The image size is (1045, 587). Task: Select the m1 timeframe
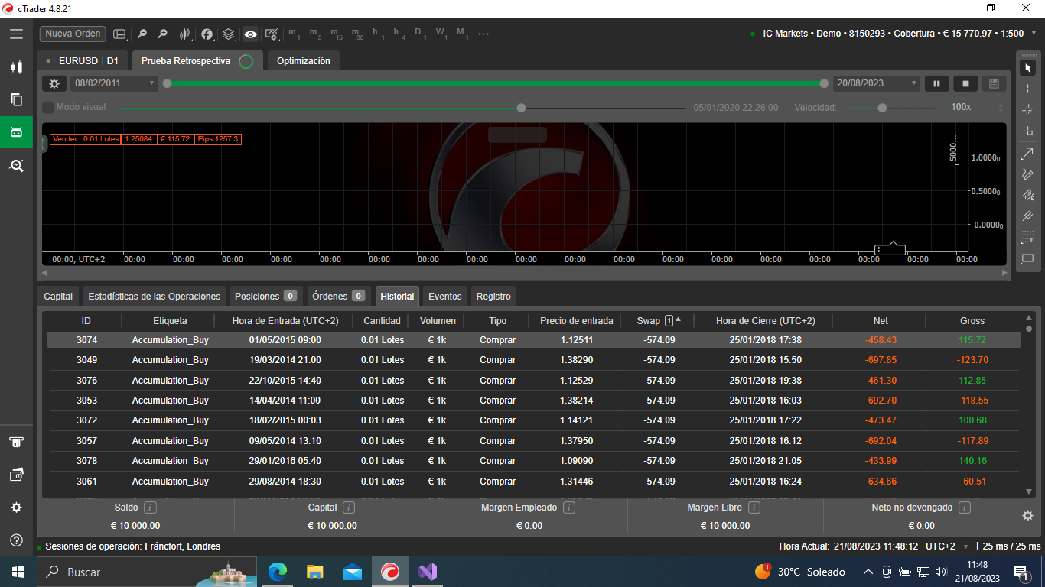(295, 34)
